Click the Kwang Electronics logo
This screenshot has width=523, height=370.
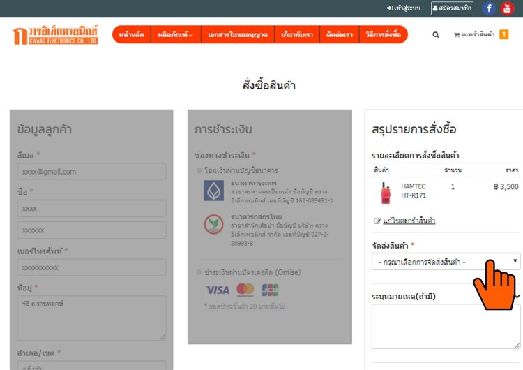click(x=56, y=35)
